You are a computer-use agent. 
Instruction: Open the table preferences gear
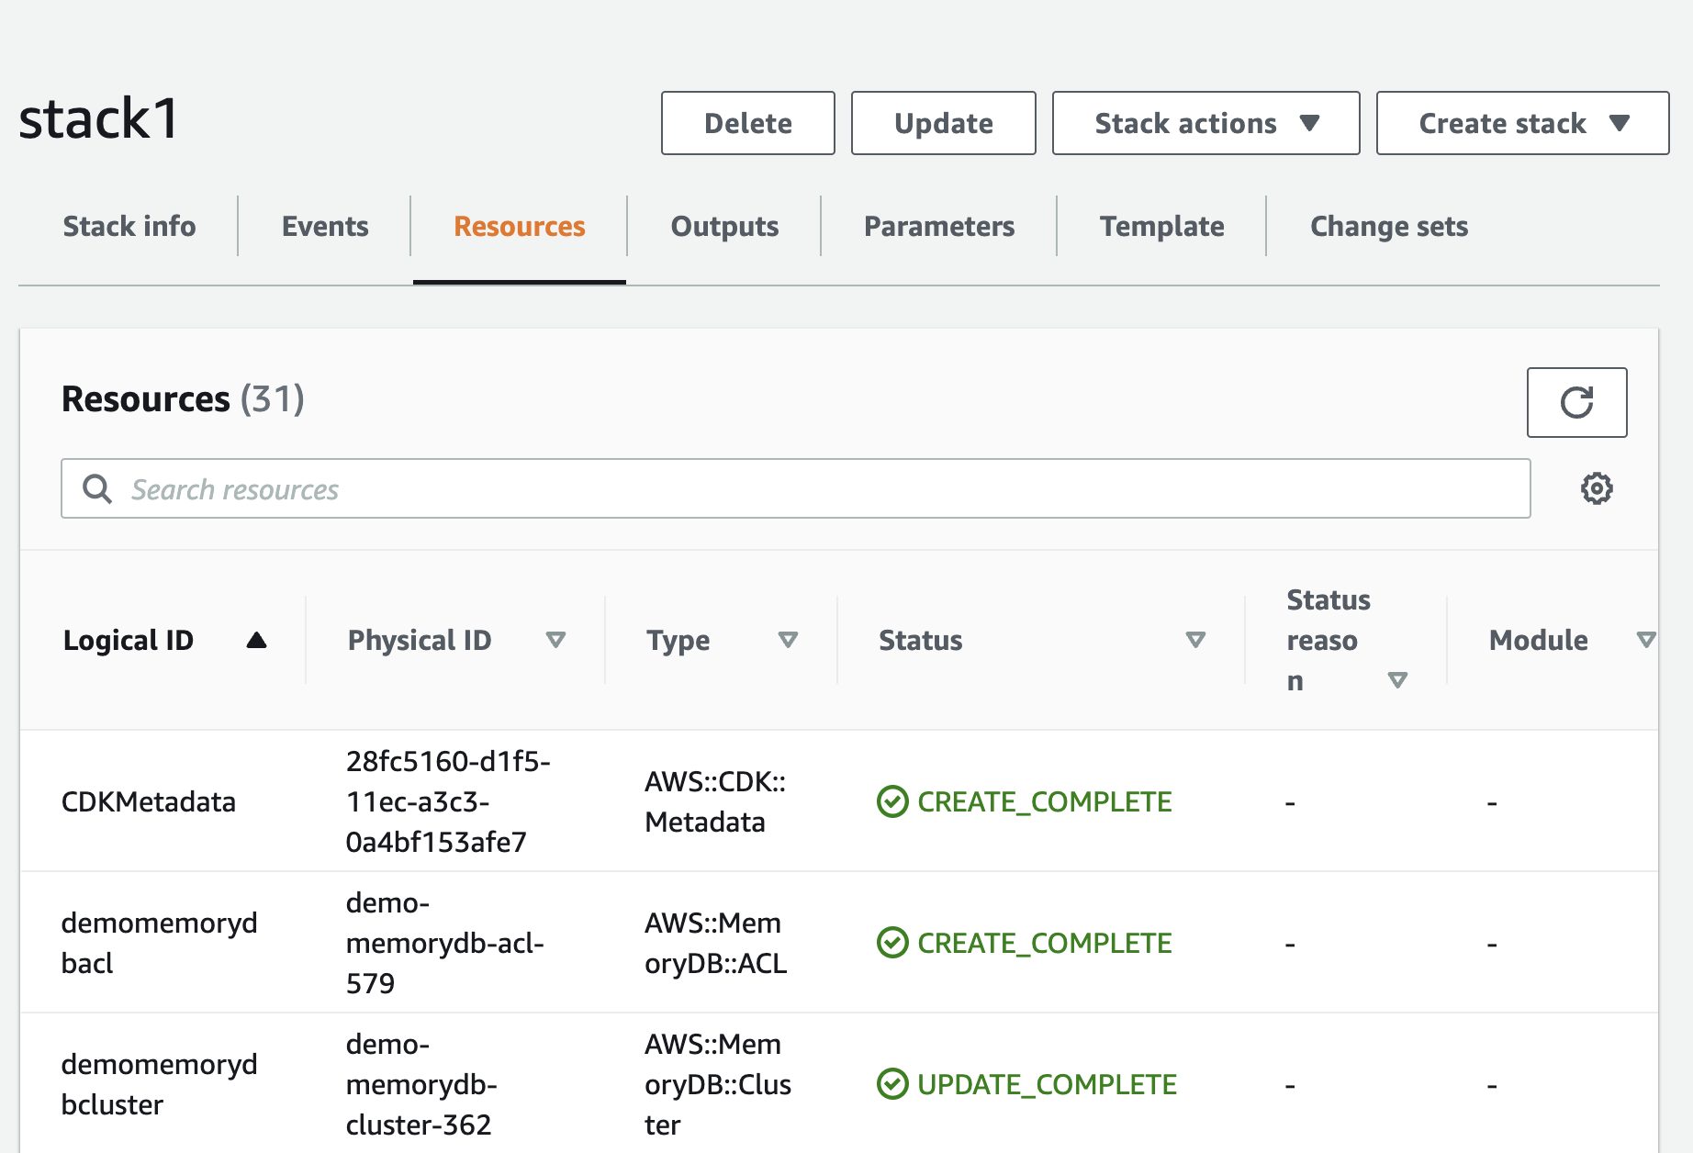tap(1597, 488)
